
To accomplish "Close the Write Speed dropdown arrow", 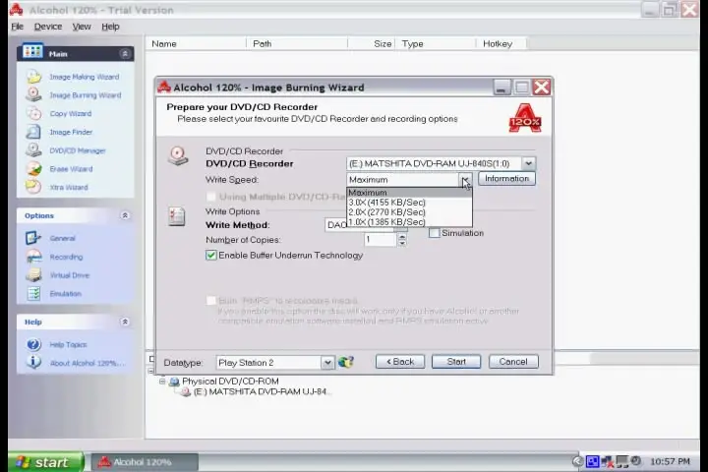I will pyautogui.click(x=465, y=180).
